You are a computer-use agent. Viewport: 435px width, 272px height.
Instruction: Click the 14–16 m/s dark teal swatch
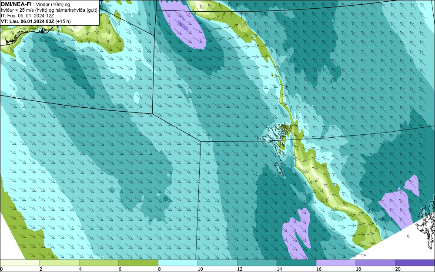point(296,262)
